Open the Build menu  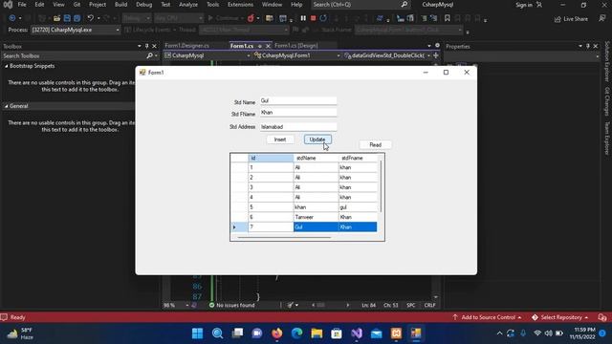click(120, 5)
